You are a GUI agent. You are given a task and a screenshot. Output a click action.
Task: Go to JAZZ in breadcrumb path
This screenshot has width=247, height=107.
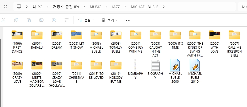pyautogui.click(x=116, y=7)
